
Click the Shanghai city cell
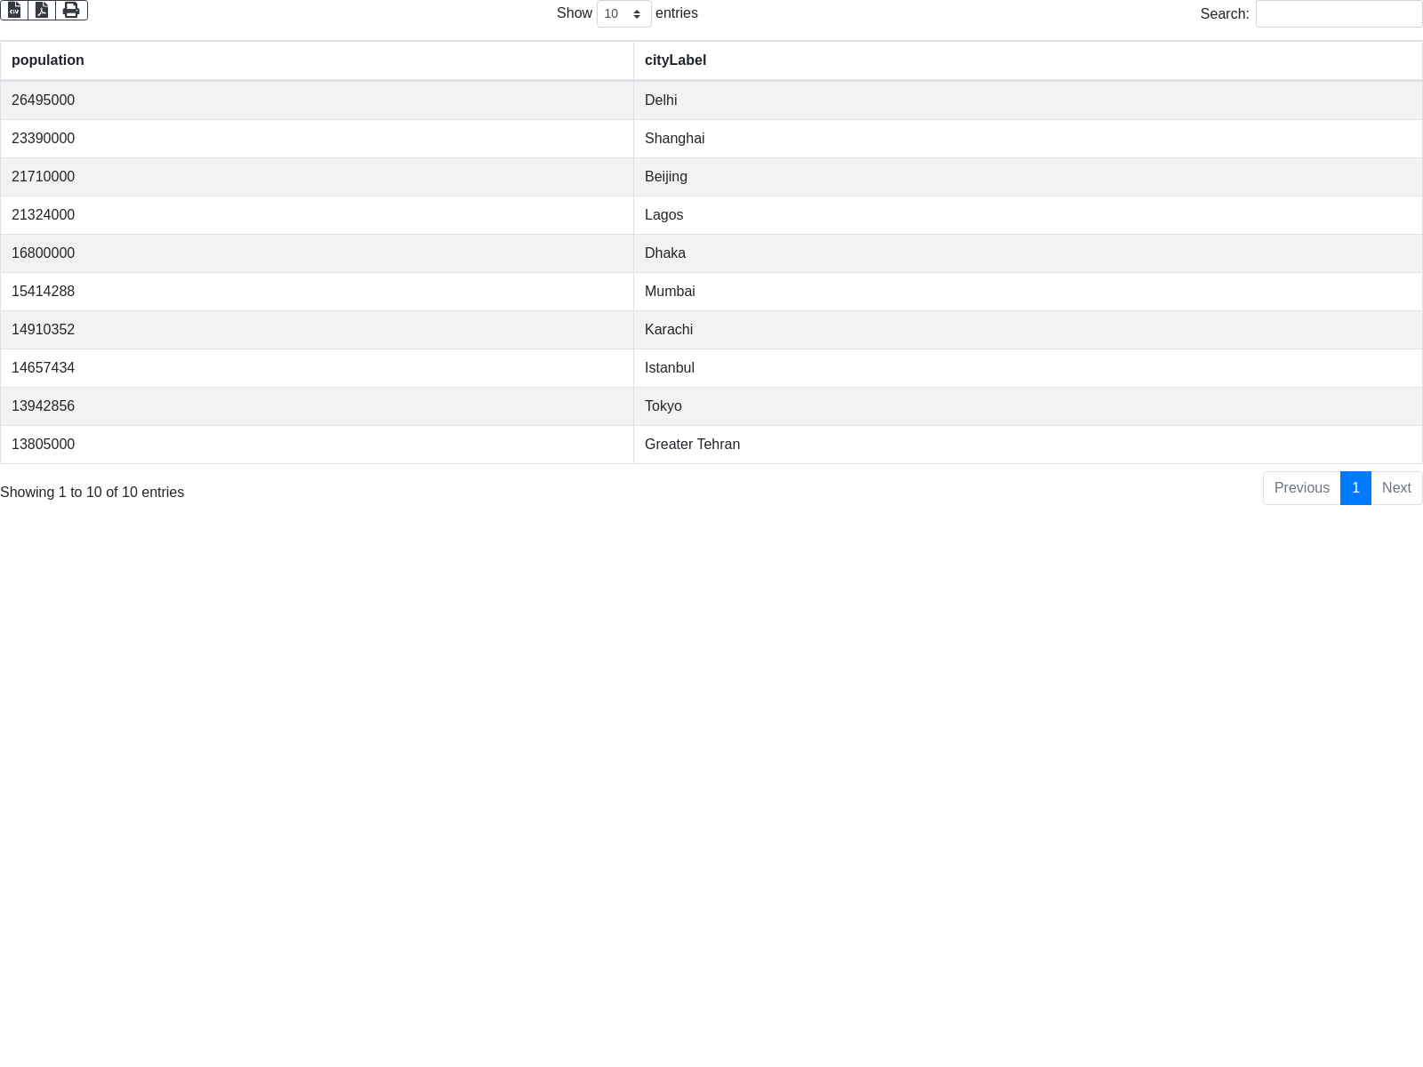pos(674,139)
